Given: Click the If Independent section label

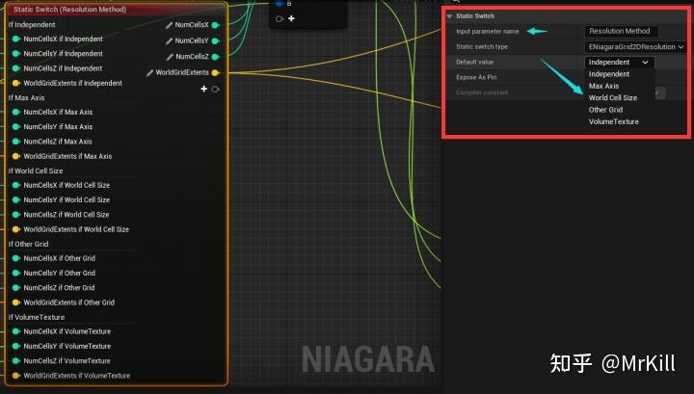Looking at the screenshot, I should pyautogui.click(x=32, y=25).
